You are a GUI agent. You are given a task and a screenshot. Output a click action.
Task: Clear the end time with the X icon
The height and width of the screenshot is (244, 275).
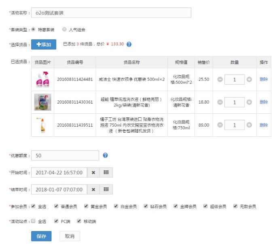tap(93, 189)
